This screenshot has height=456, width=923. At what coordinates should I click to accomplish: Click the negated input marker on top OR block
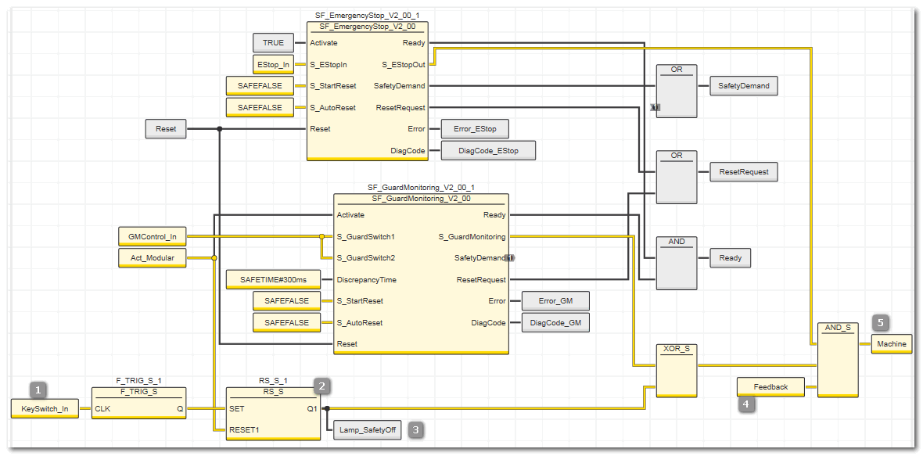655,106
